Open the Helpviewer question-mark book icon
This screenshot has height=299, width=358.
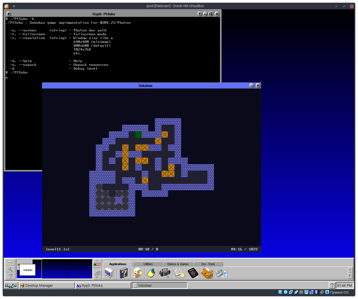123,273
